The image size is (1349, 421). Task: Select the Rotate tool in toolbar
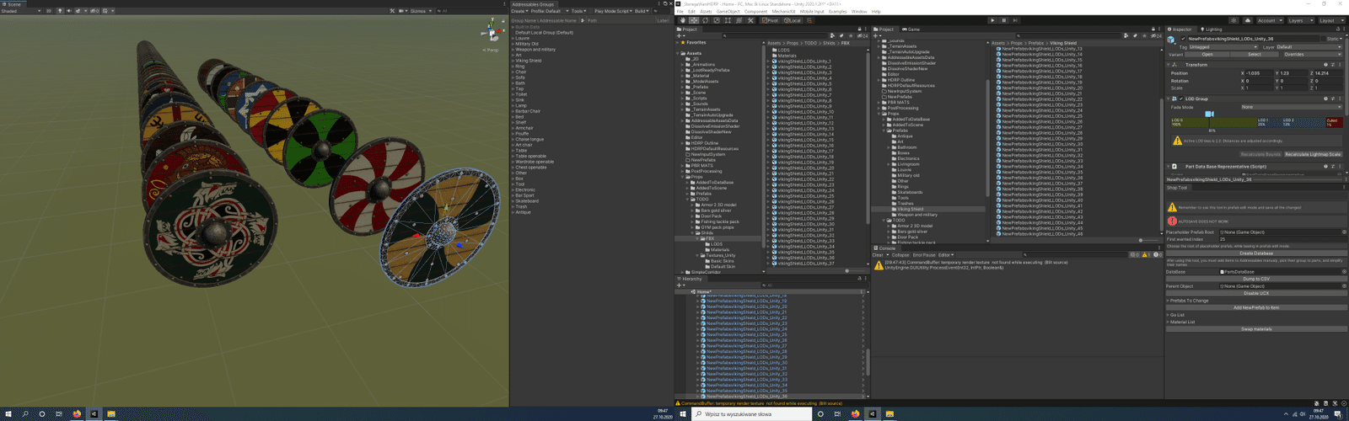(x=705, y=20)
